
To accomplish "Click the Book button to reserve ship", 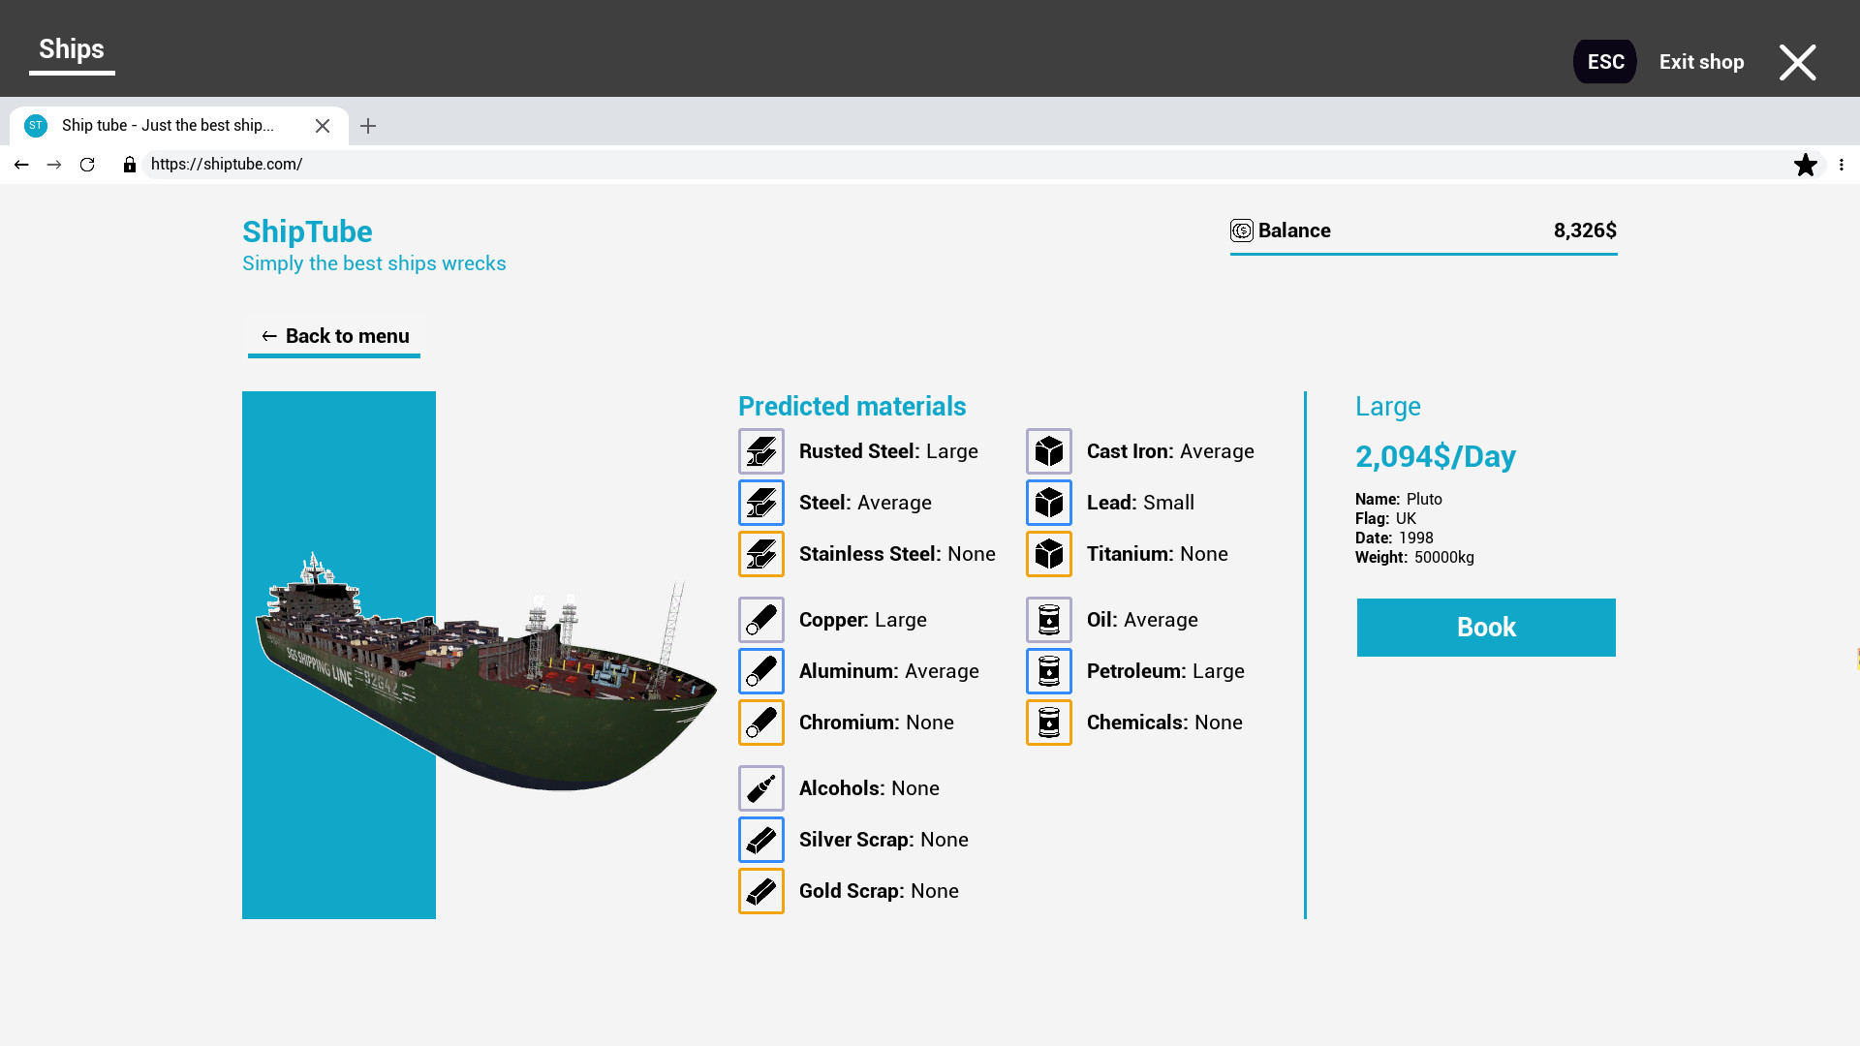I will click(x=1486, y=627).
